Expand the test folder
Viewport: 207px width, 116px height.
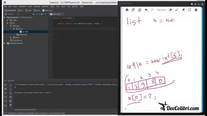pos(11,37)
